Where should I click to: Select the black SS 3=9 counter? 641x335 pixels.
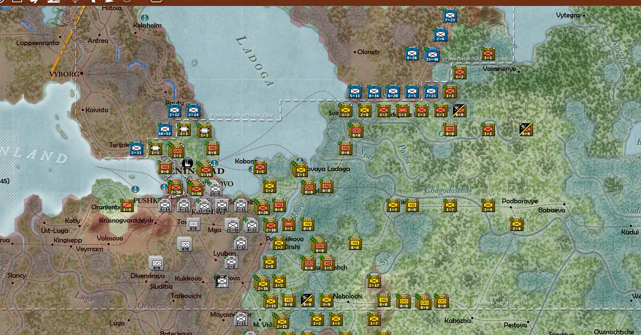pyautogui.click(x=222, y=282)
